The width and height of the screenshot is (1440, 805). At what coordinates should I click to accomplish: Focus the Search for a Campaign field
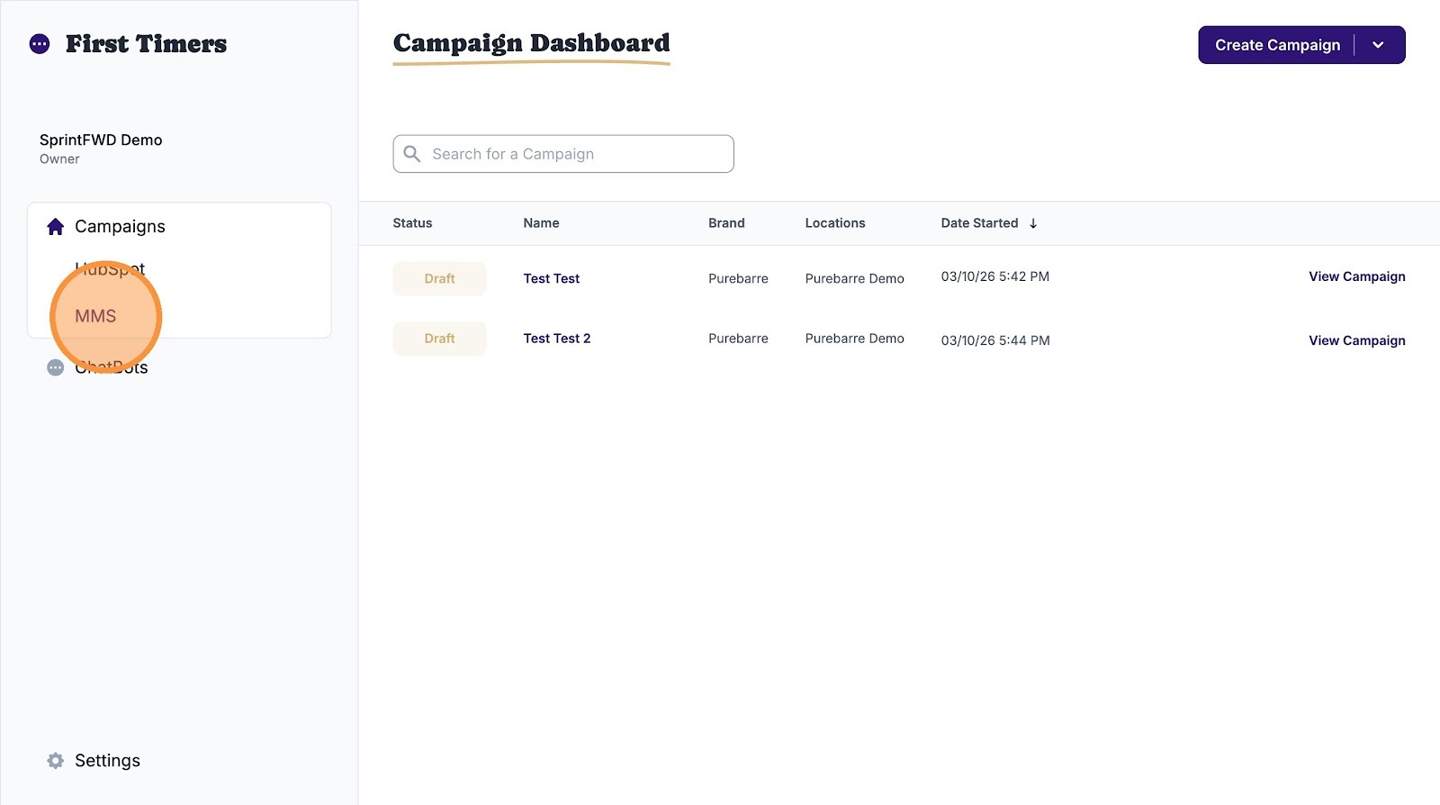[x=563, y=154]
